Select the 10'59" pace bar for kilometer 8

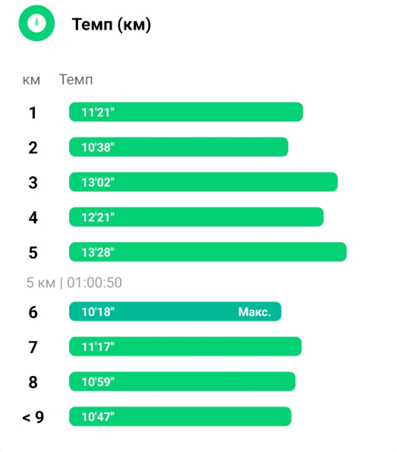[x=182, y=381]
